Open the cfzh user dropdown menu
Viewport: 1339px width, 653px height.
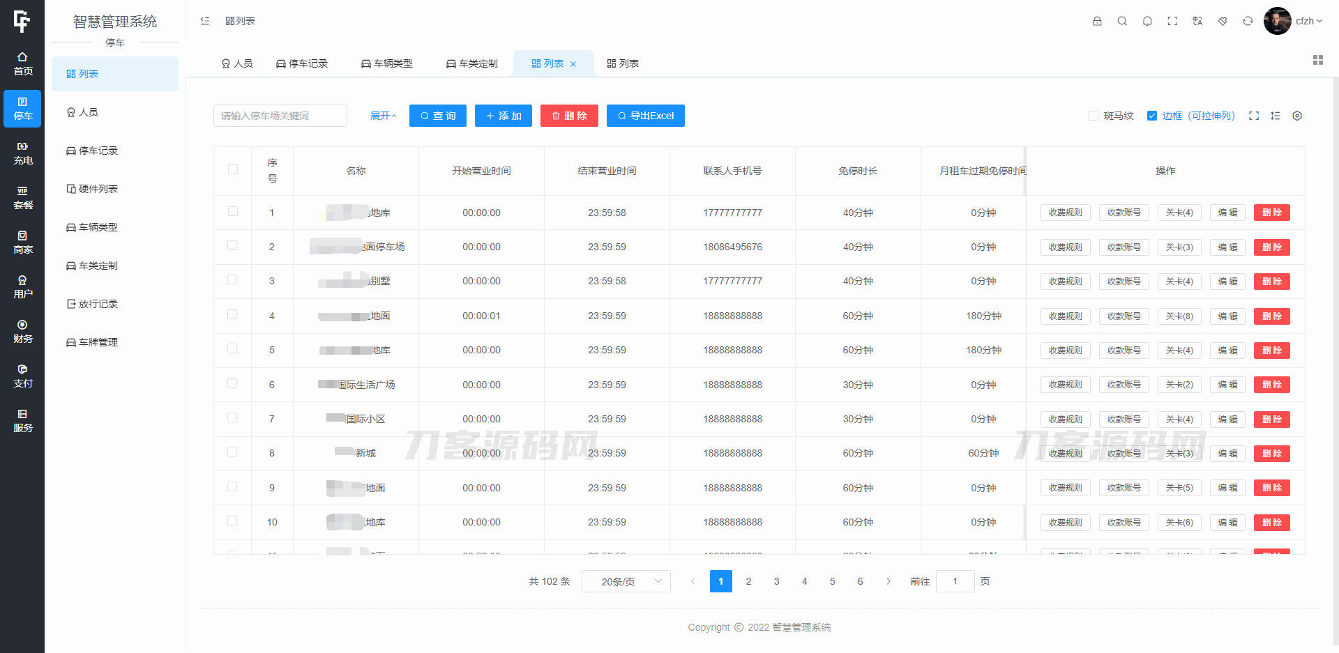(x=1308, y=21)
